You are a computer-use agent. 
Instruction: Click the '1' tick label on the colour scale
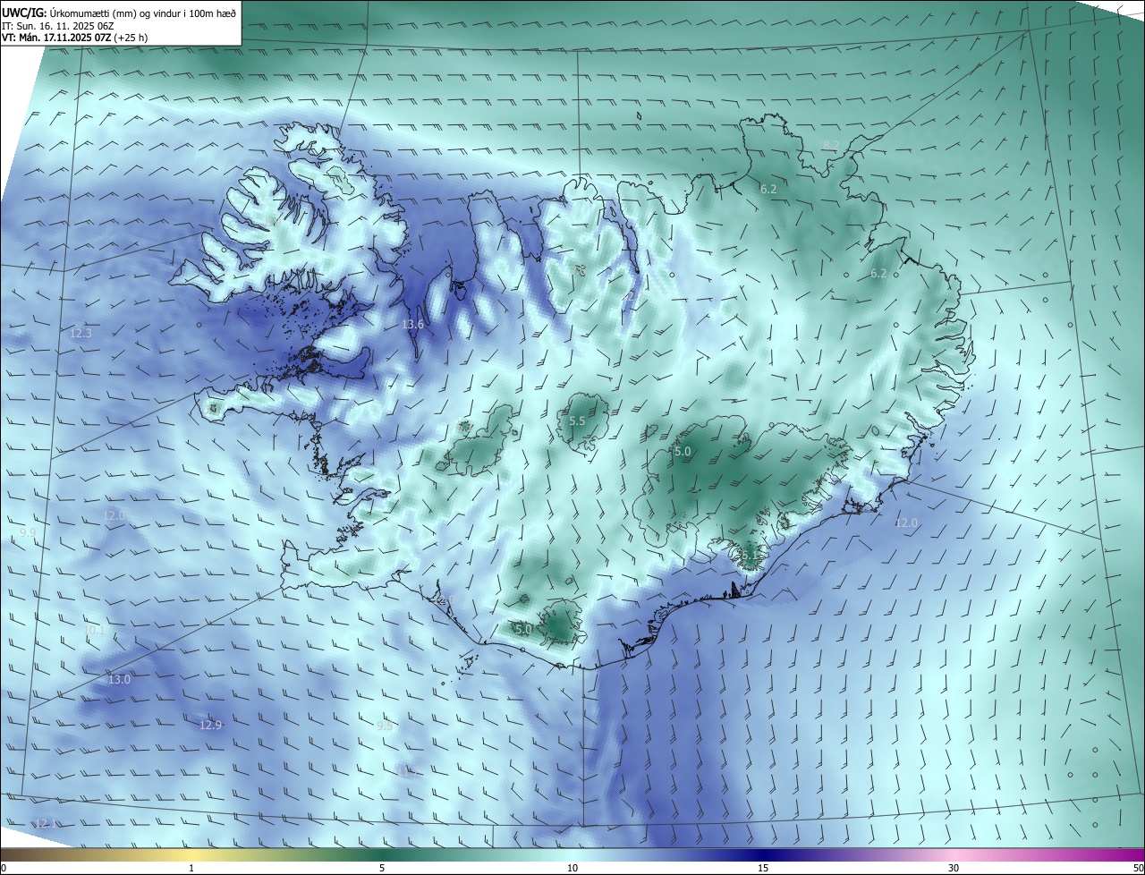192,868
